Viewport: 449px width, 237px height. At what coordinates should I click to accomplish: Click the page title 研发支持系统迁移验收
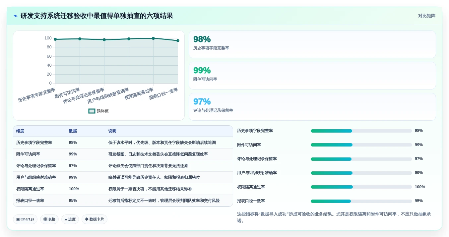97,16
